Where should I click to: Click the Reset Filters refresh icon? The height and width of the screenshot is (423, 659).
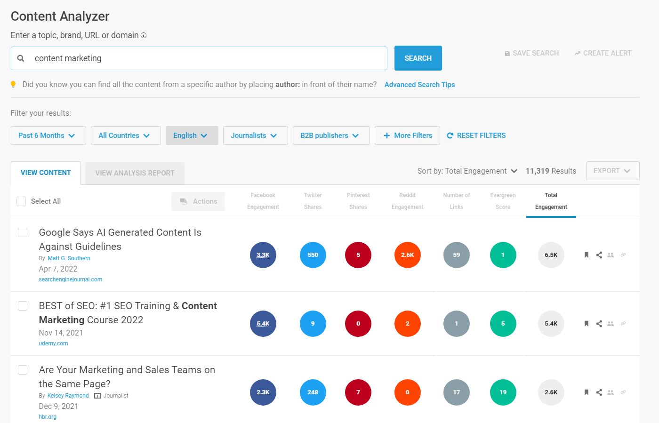[450, 136]
